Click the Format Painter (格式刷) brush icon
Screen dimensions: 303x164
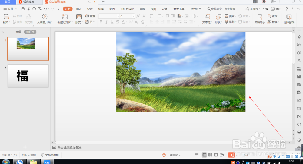coord(28,17)
